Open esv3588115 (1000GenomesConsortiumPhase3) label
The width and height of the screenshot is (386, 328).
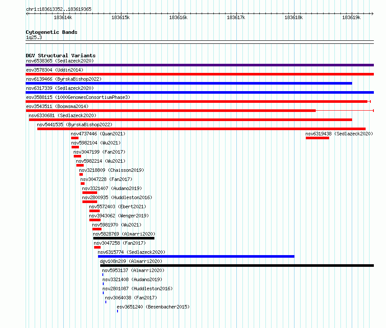coord(78,97)
